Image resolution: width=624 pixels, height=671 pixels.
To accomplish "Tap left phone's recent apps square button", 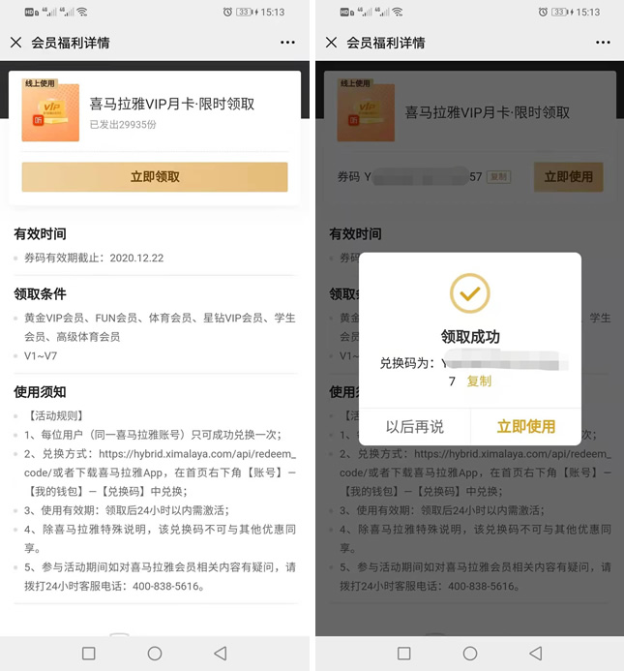I will pos(89,654).
